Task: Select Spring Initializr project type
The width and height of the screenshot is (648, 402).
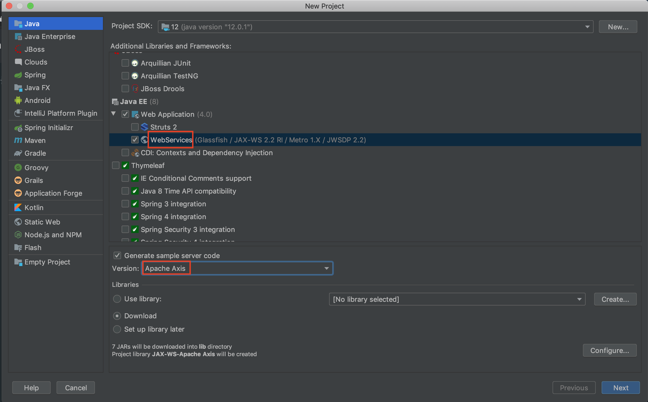Action: click(x=56, y=128)
